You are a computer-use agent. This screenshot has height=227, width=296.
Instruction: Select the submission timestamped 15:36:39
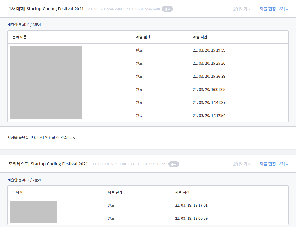click(x=209, y=76)
